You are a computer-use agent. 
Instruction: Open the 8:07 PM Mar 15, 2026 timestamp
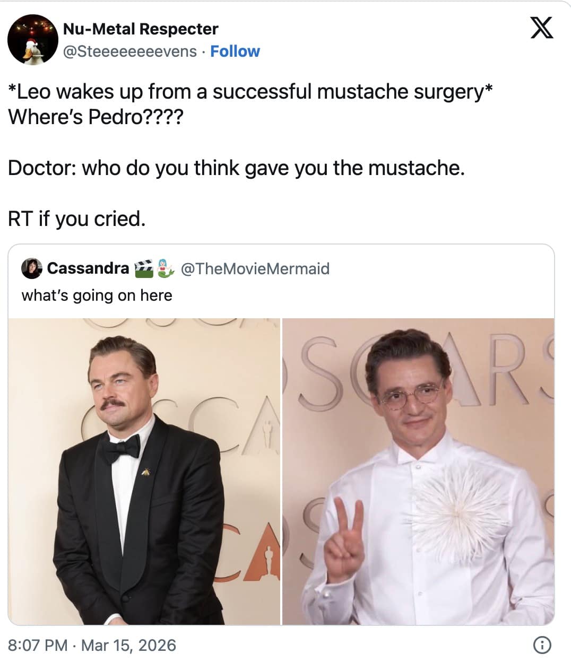pos(92,645)
